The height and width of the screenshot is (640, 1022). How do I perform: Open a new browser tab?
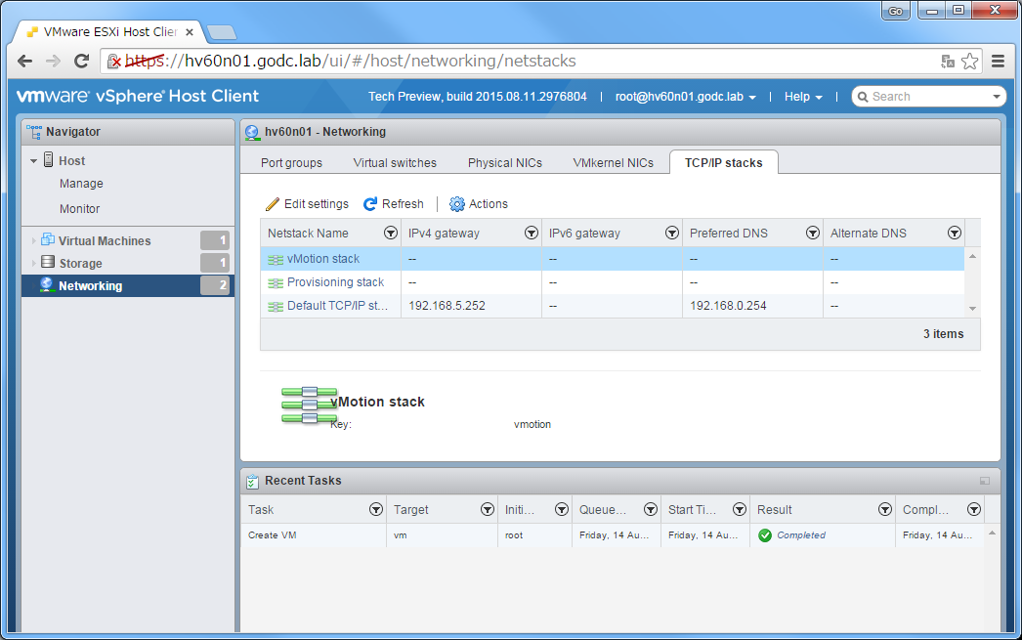(222, 32)
